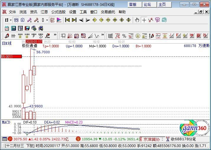Click the wave-between-lines icon
This screenshot has height=150, width=211.
point(158,36)
